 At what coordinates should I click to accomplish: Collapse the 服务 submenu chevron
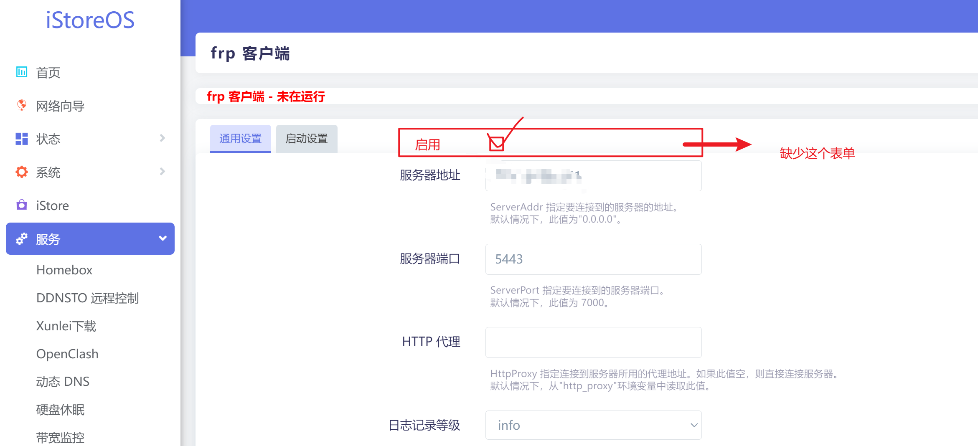[163, 238]
